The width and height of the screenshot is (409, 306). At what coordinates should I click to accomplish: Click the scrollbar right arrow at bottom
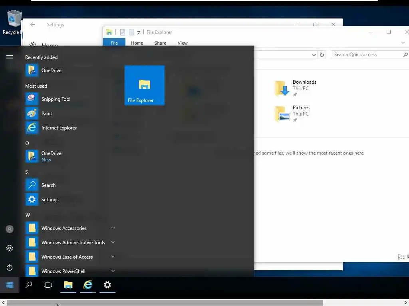pyautogui.click(x=406, y=303)
